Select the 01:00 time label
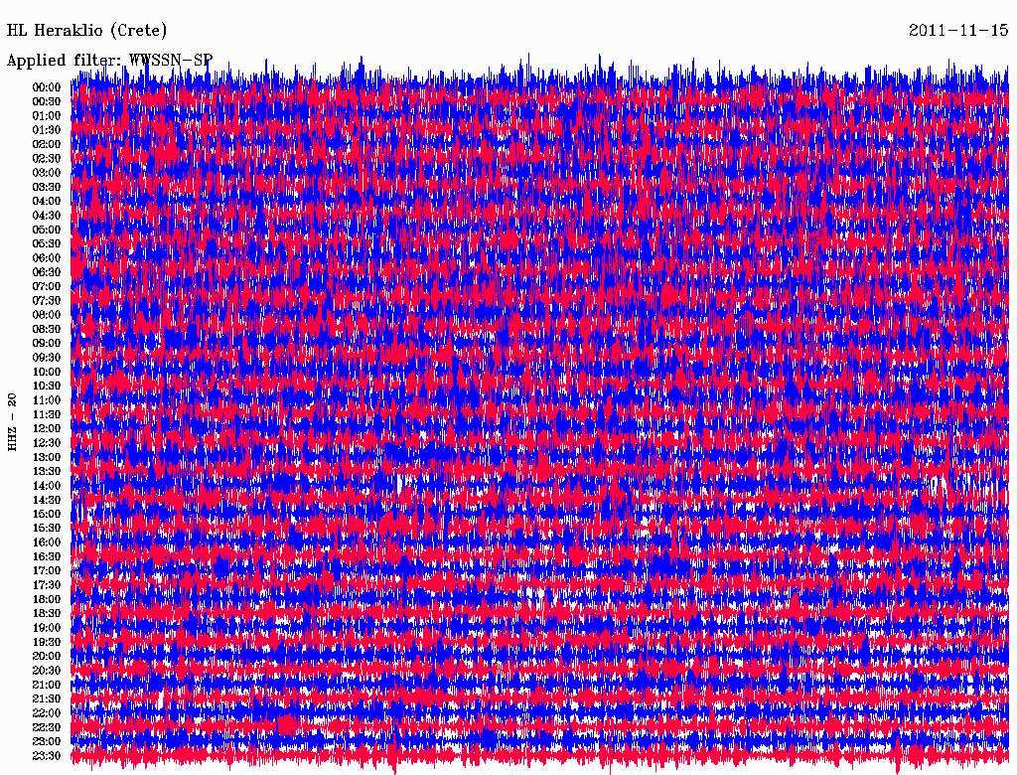The height and width of the screenshot is (775, 1017). pyautogui.click(x=47, y=115)
